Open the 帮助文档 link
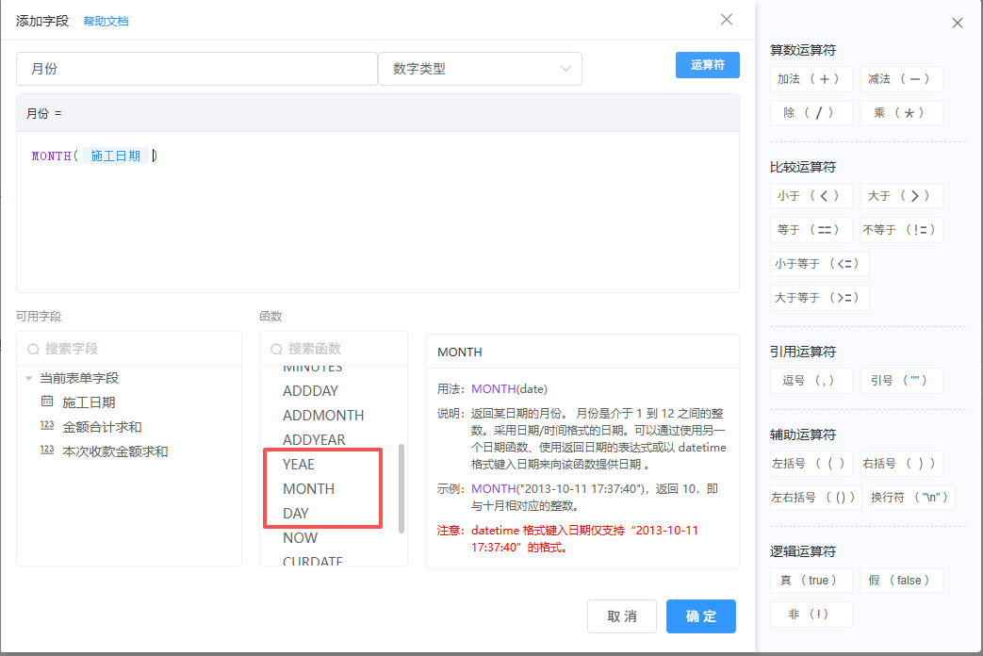Screen dimensions: 983x656 tap(106, 21)
